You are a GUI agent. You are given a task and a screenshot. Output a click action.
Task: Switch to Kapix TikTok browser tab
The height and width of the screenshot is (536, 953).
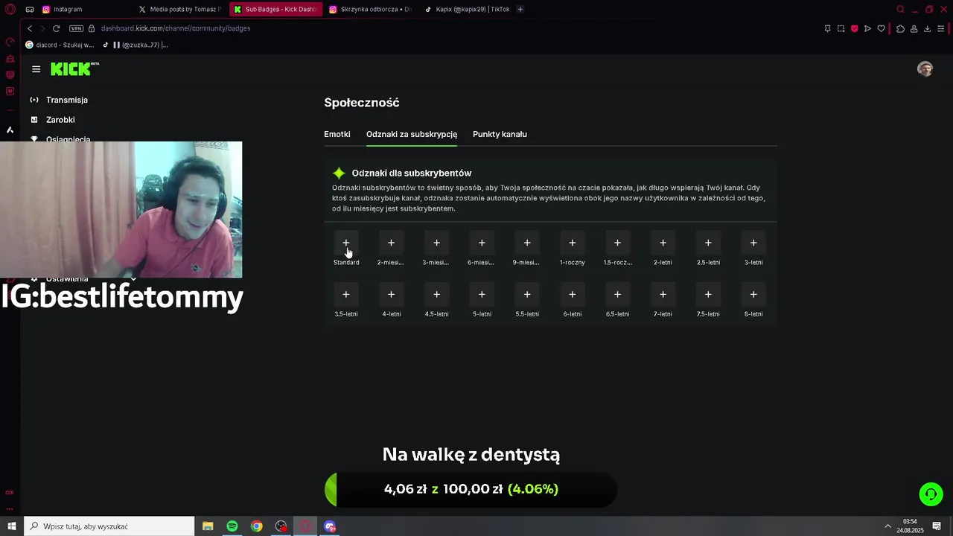(x=466, y=9)
